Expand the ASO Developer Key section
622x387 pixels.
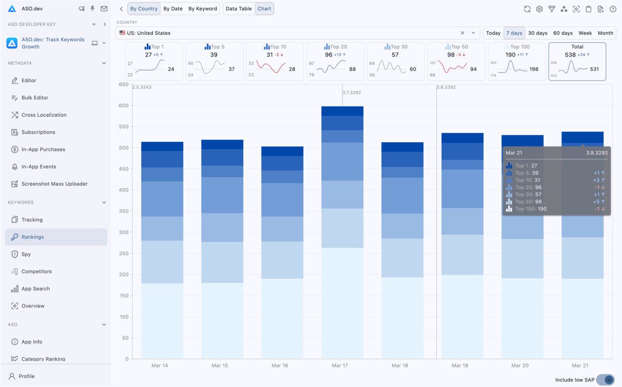[104, 25]
